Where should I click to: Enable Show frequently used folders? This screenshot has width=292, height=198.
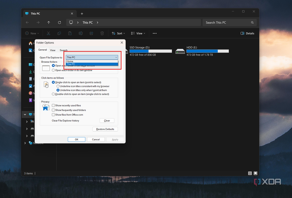(x=53, y=110)
